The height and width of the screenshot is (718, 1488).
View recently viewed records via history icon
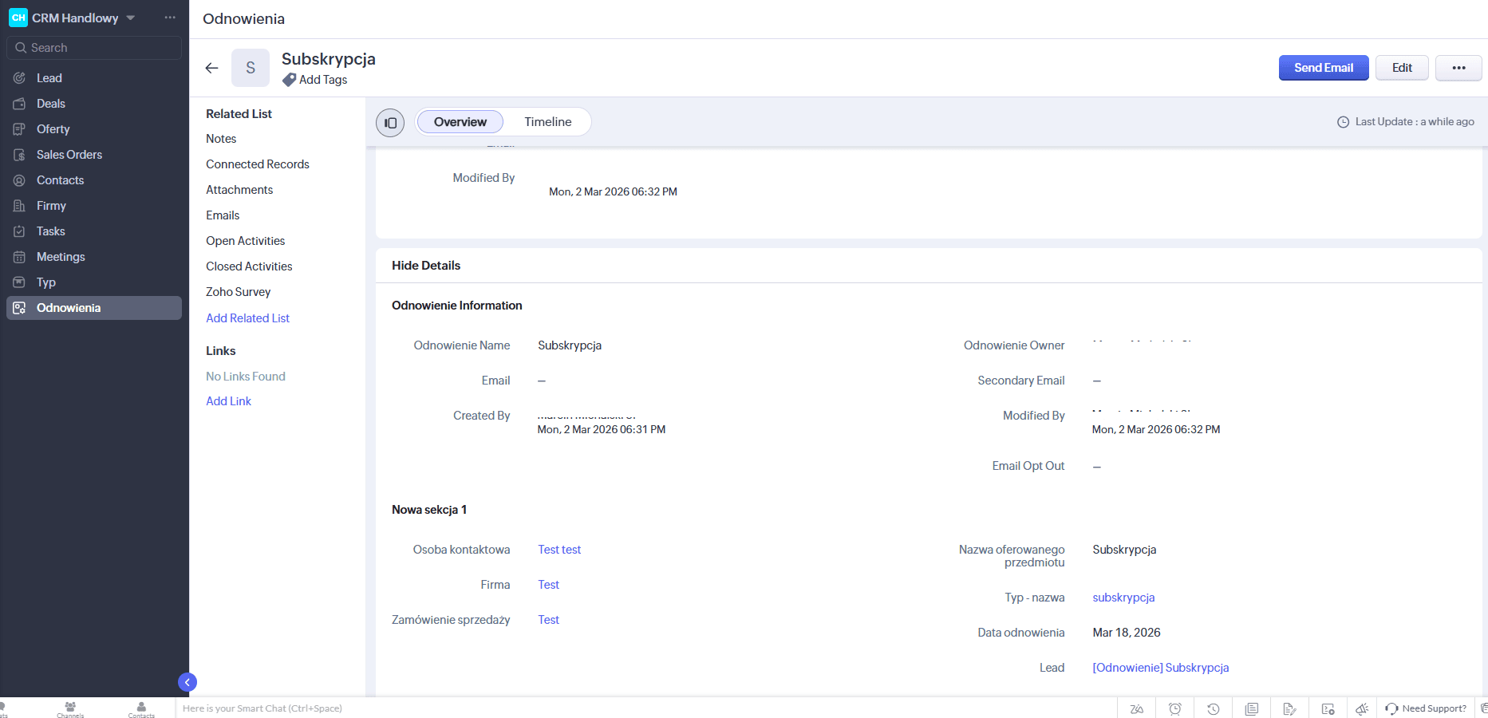click(1213, 708)
